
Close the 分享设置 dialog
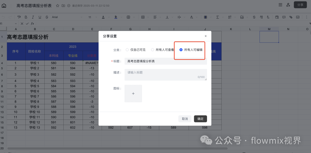[206, 36]
